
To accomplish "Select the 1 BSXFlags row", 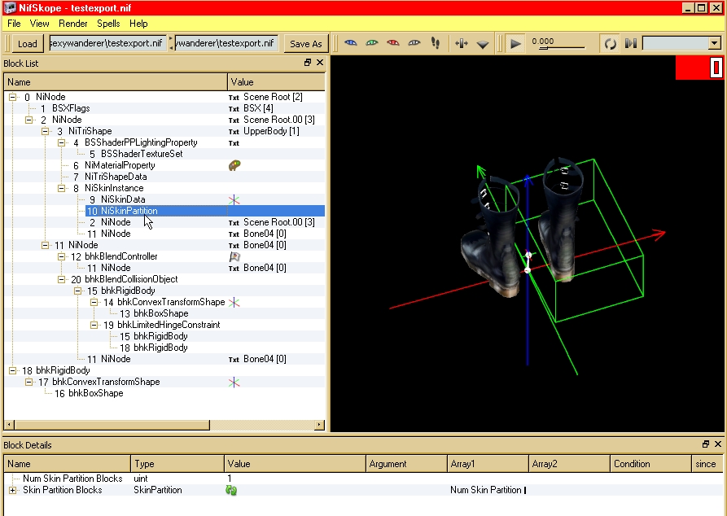I will (164, 108).
